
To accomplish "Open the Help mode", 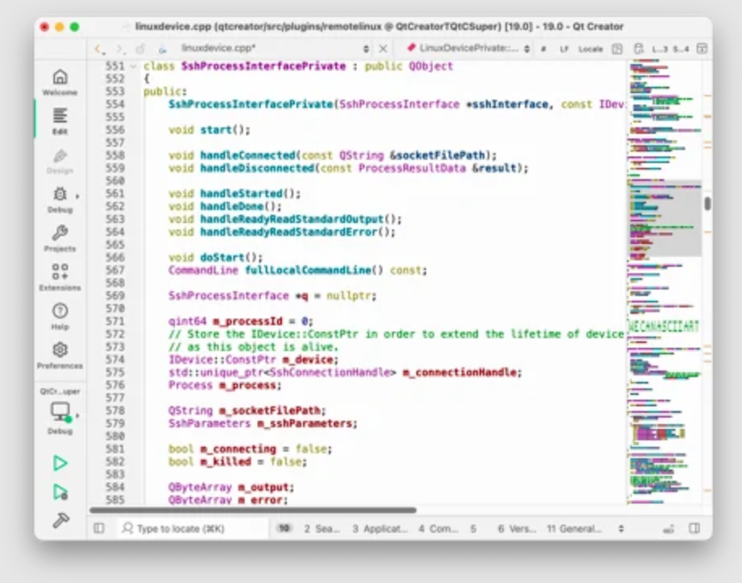I will tap(60, 316).
